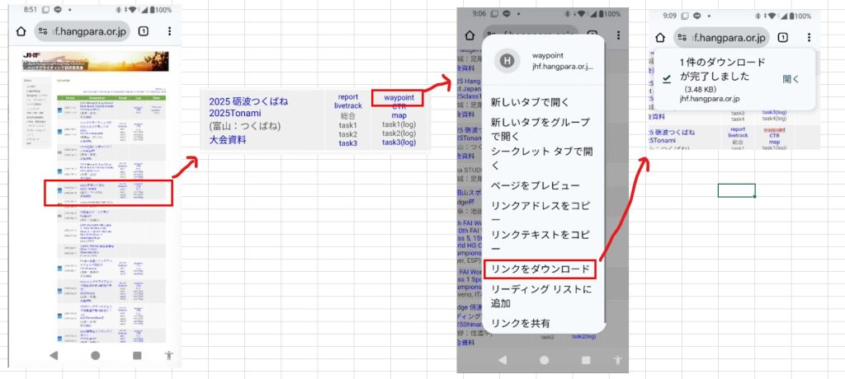
Task: Select シークレット タブで開く in the context menu
Action: [541, 157]
